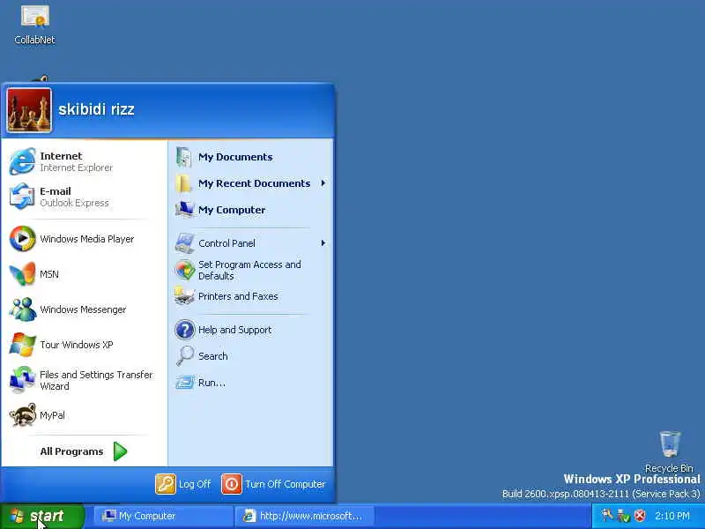The image size is (705, 529).
Task: Click the Log Off key icon
Action: coord(166,484)
